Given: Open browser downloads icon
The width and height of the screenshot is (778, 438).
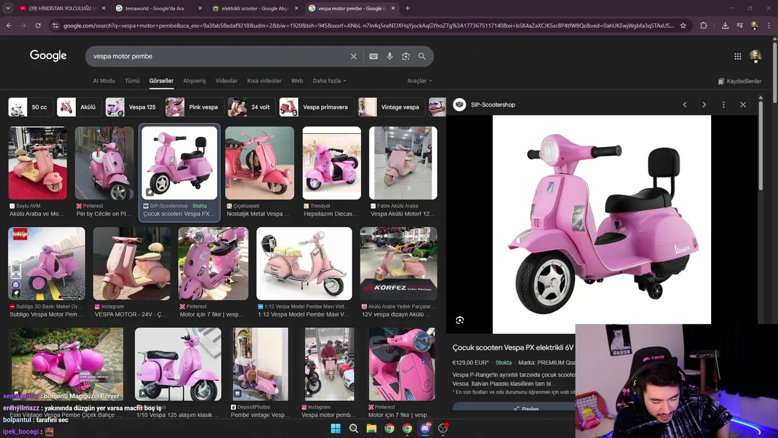Looking at the screenshot, I should pyautogui.click(x=725, y=26).
